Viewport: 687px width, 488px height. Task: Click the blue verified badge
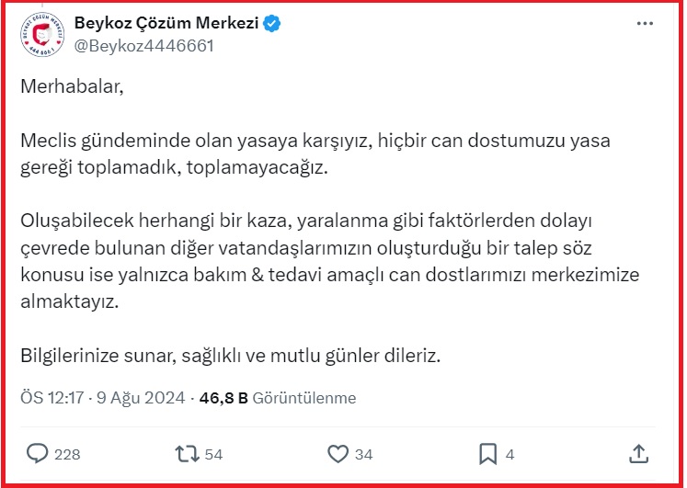pos(273,25)
